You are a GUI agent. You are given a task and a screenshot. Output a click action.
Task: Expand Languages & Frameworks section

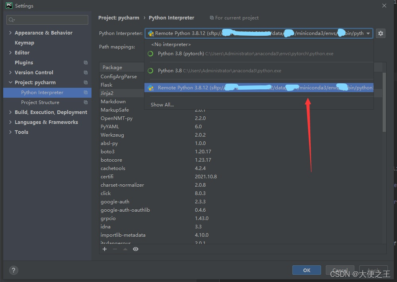[10, 122]
